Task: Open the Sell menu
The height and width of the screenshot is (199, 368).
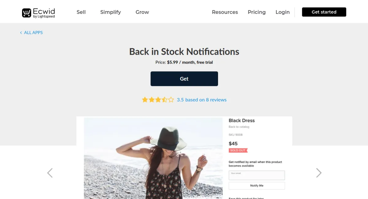Action: 81,12
